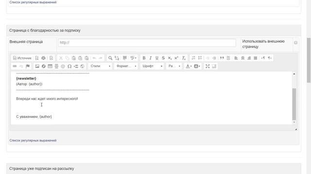
Task: Toggle Italic formatting
Action: pyautogui.click(x=150, y=58)
